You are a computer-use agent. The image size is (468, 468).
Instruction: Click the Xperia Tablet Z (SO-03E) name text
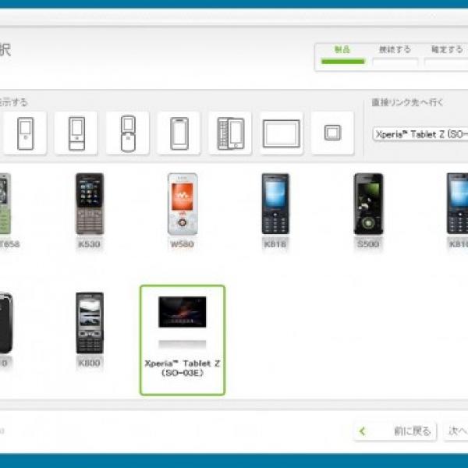click(183, 368)
